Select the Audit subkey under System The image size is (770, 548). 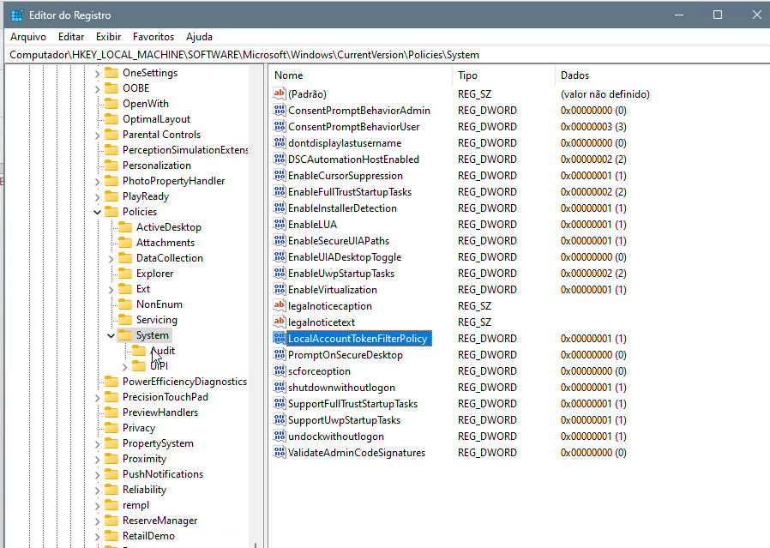coord(162,351)
